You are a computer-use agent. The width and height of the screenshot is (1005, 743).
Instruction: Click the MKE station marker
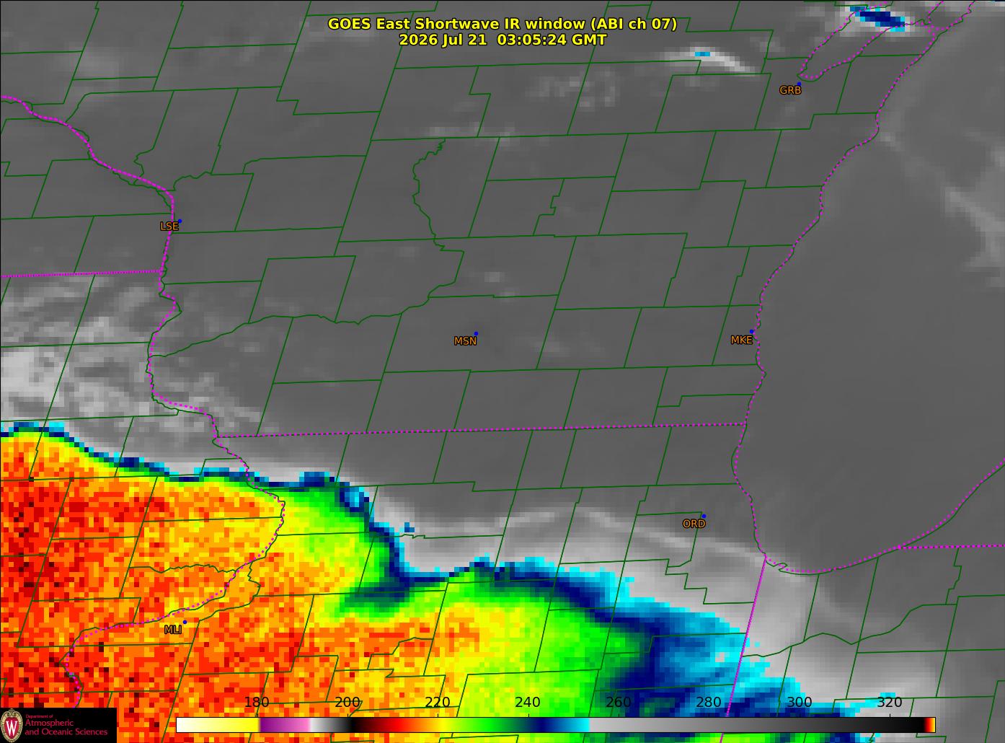click(751, 332)
